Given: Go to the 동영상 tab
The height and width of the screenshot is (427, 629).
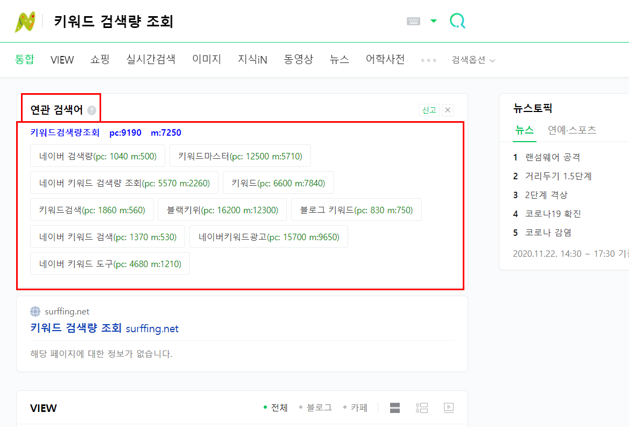Looking at the screenshot, I should pos(298,59).
